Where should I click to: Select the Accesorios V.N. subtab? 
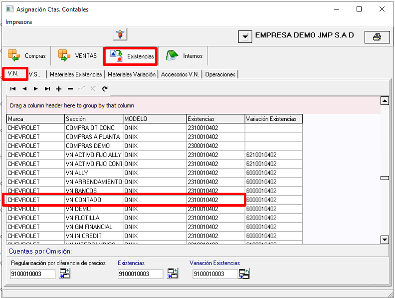coord(180,74)
